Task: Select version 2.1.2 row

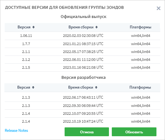Action: (x=82, y=60)
